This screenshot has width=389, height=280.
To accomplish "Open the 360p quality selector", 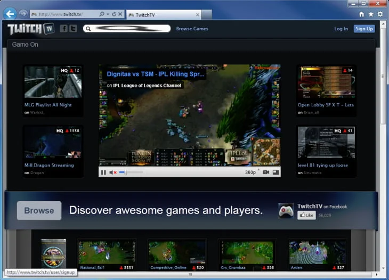I will tap(252, 172).
